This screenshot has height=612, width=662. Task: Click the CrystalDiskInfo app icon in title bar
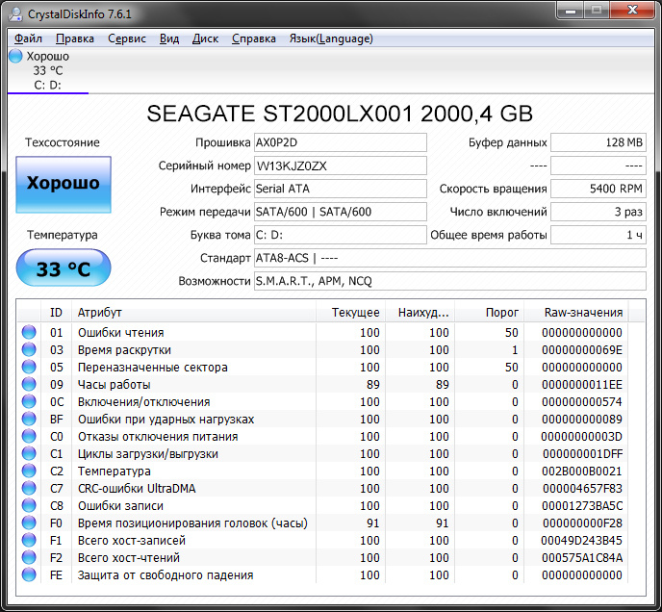(15, 13)
